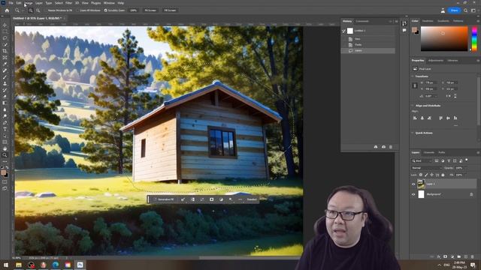Viewport: 481px width, 270px height.
Task: Click the layer style fx icon
Action: (x=439, y=256)
